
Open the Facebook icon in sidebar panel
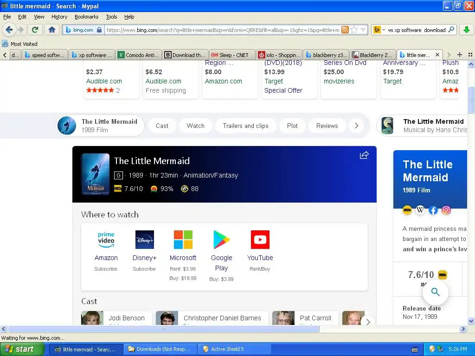pos(433,210)
